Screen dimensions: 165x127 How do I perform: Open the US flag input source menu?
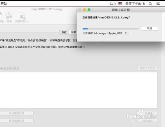tap(120, 4)
